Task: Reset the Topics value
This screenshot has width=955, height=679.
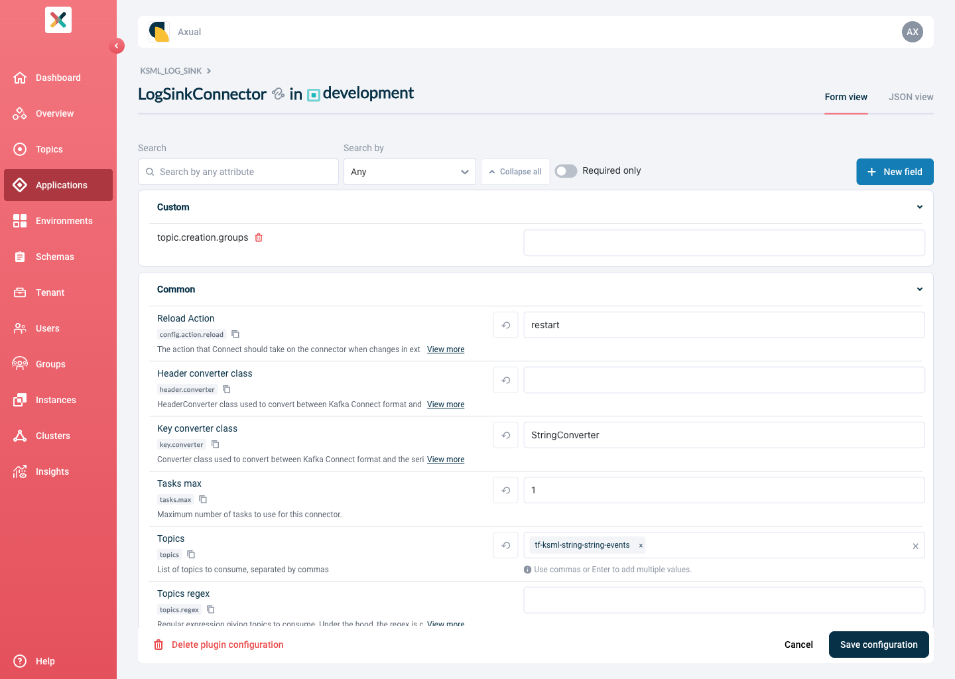Action: [x=506, y=545]
